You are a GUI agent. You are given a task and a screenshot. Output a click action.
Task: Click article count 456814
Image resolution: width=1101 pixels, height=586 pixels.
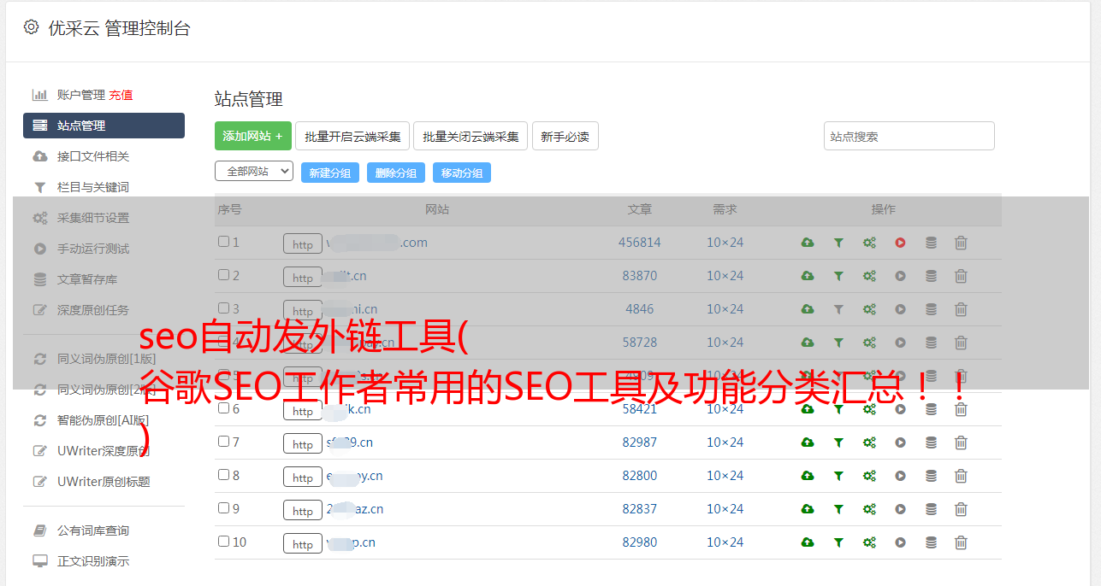640,243
